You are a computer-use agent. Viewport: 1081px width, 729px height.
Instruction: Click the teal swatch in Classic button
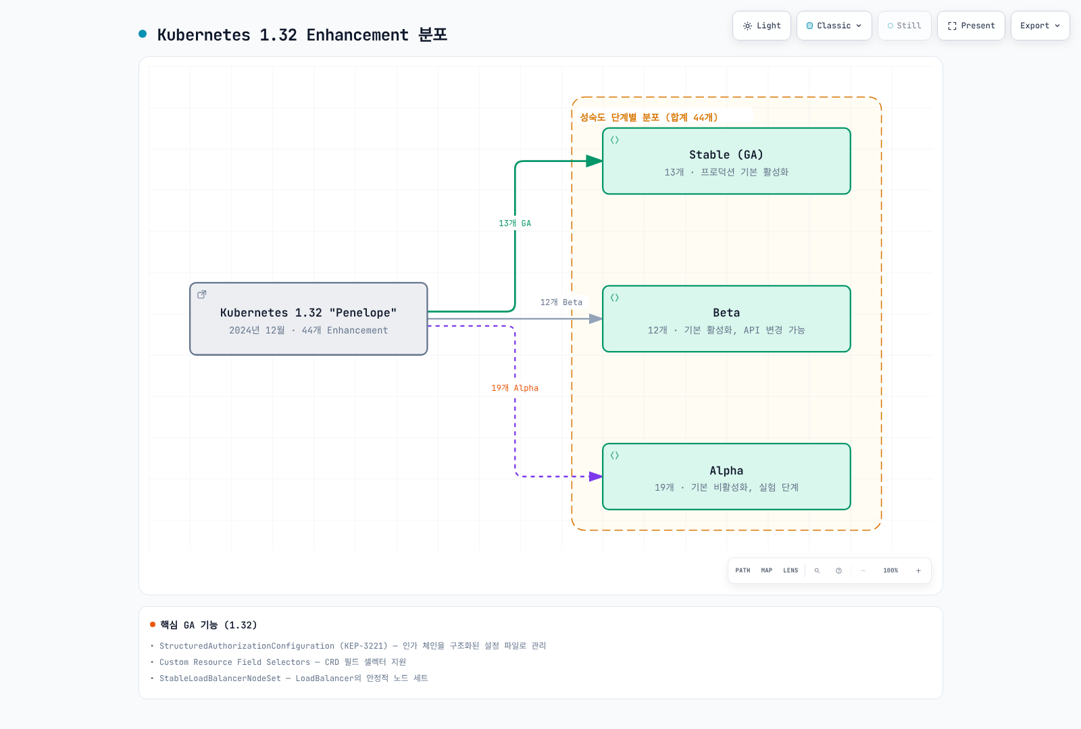(809, 26)
